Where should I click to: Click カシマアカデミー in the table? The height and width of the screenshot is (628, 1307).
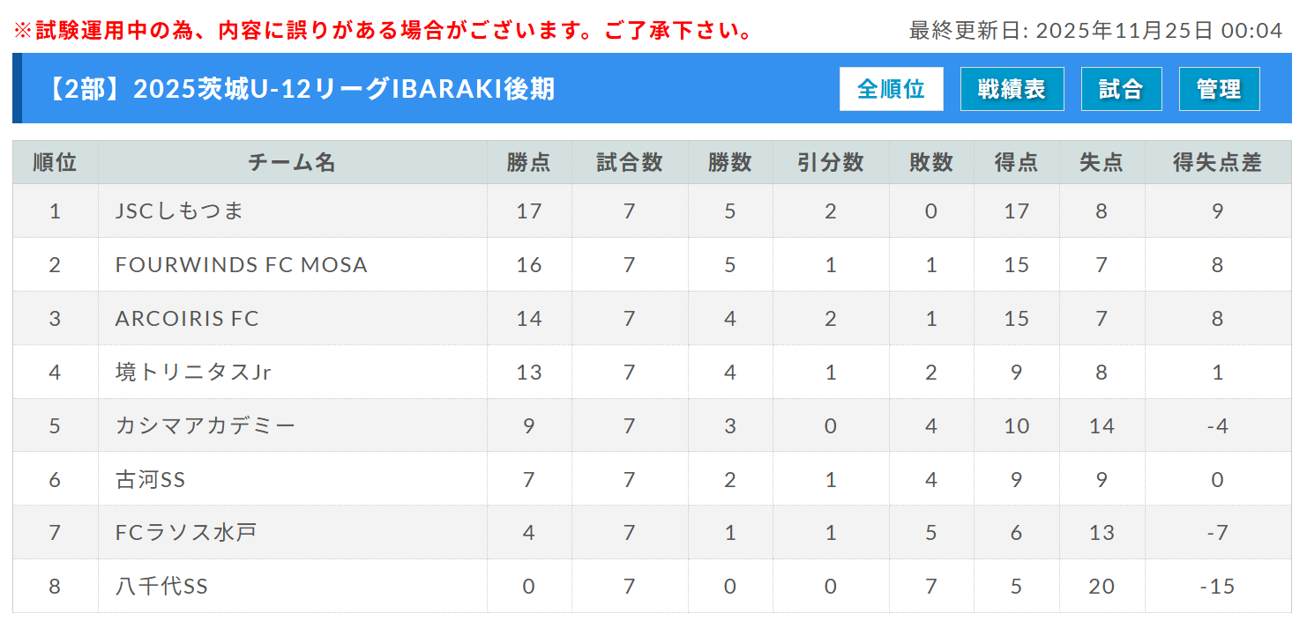pos(205,426)
